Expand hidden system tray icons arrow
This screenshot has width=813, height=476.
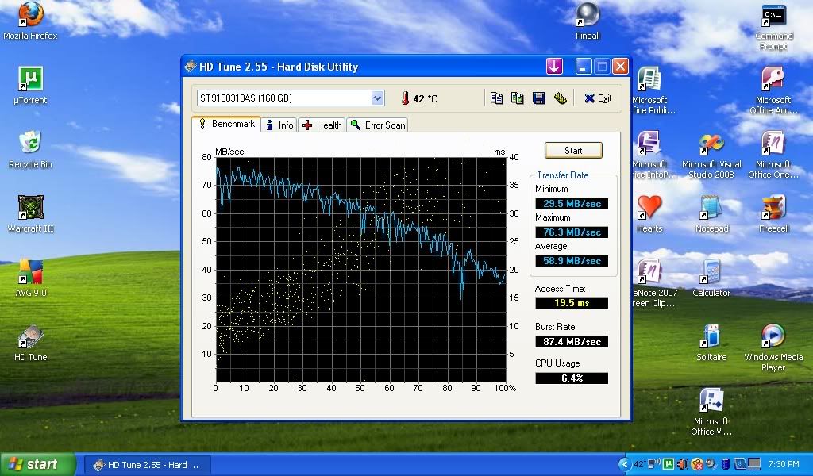(x=624, y=464)
